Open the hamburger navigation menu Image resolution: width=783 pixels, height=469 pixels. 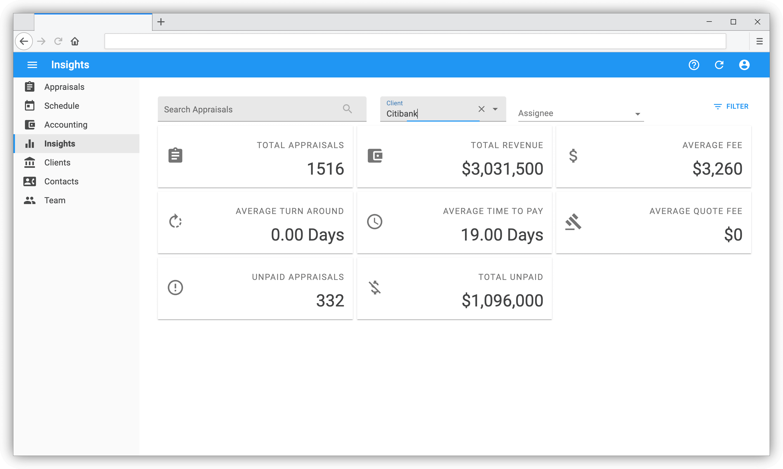[32, 65]
